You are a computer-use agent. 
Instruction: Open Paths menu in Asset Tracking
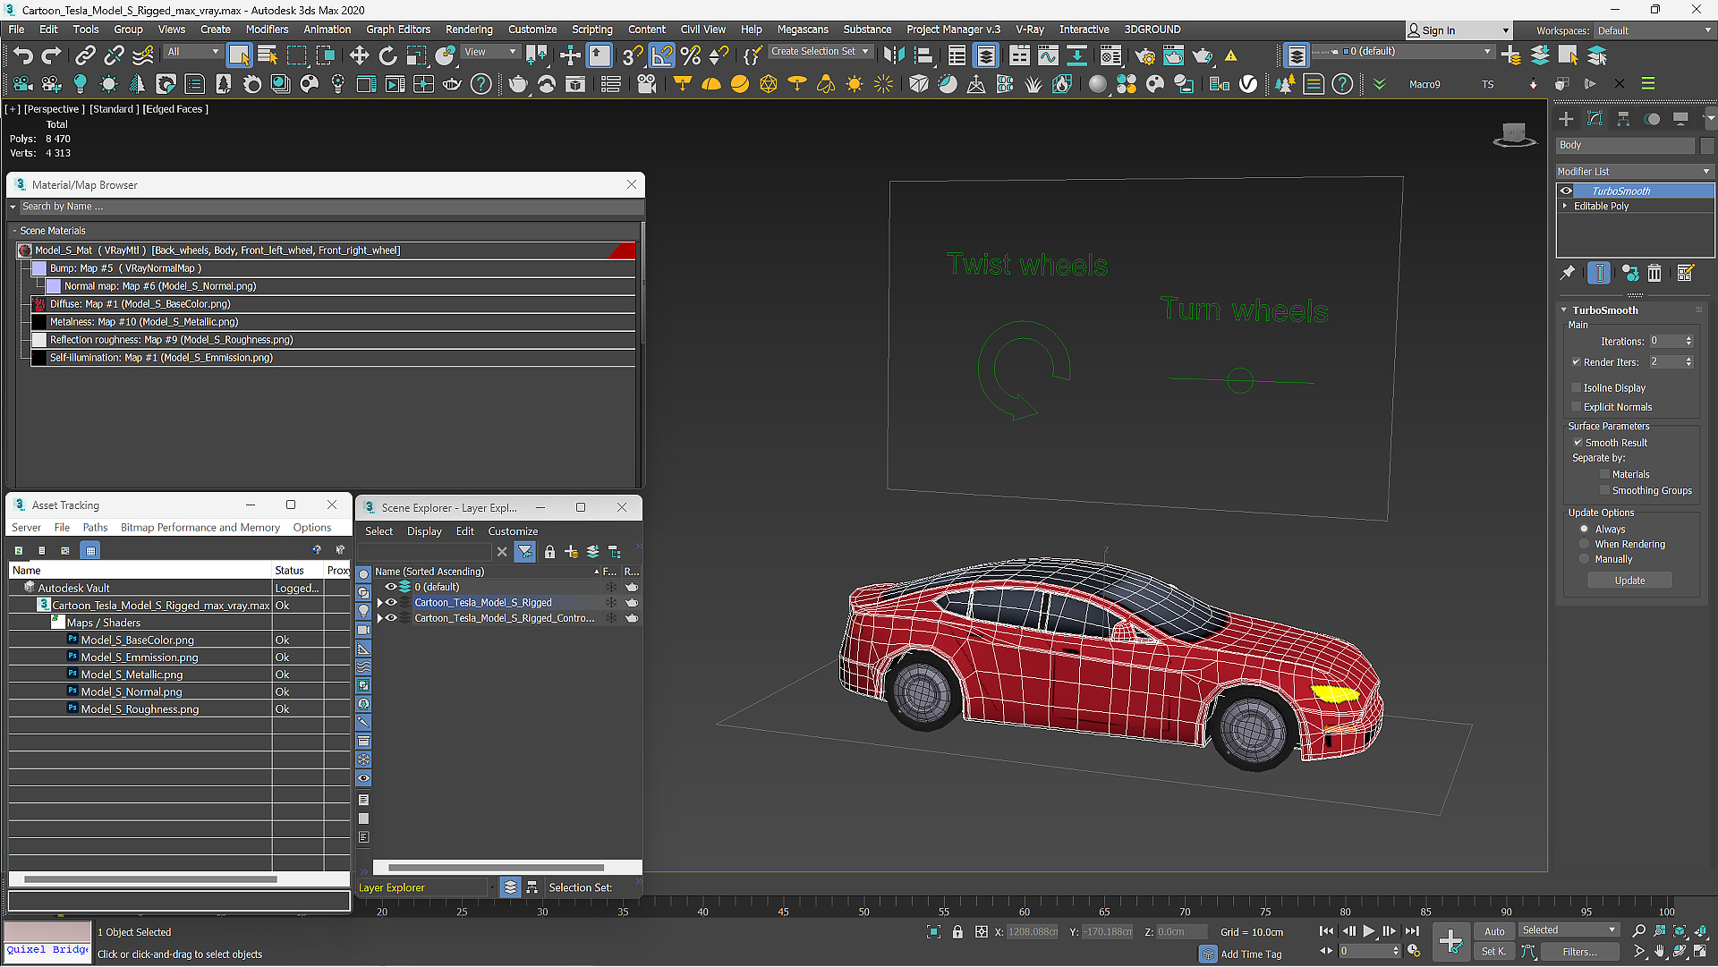click(95, 528)
